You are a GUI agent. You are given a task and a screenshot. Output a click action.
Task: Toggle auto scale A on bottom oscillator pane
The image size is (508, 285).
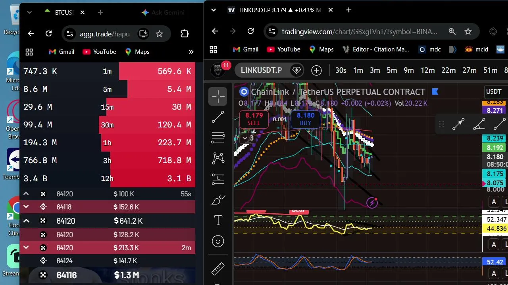point(494,273)
